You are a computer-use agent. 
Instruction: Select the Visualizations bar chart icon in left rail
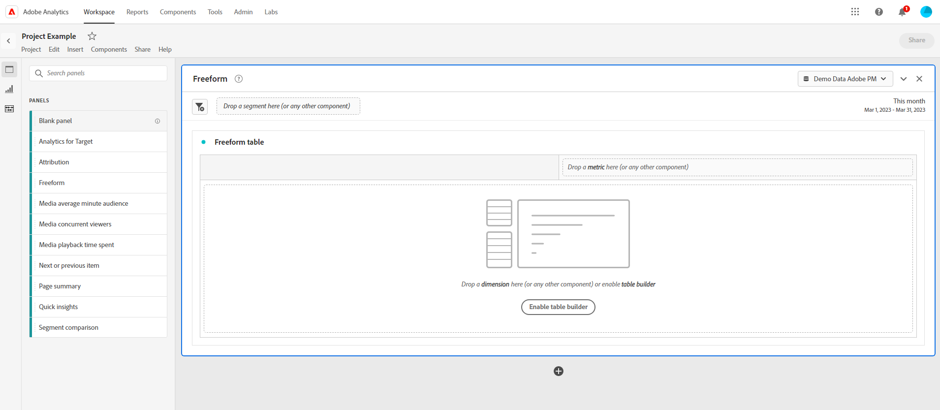(x=9, y=89)
